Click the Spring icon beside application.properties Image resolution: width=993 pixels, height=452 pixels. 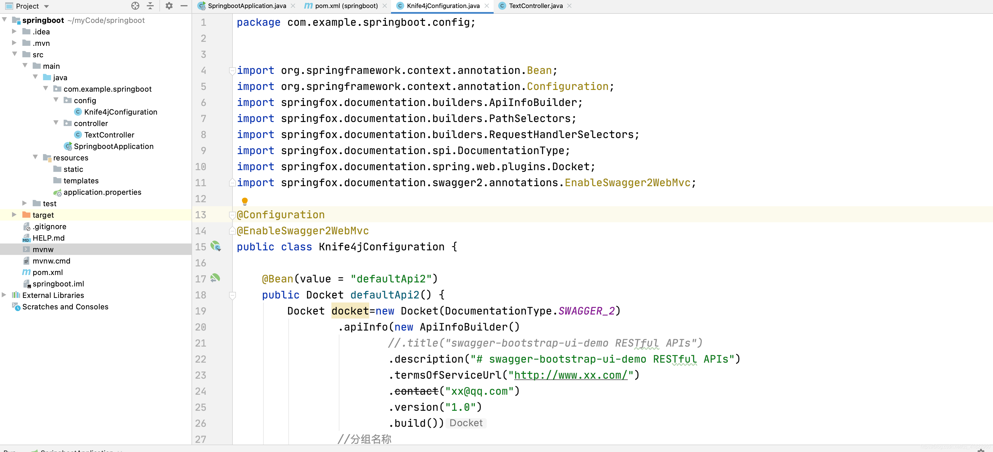pyautogui.click(x=58, y=192)
